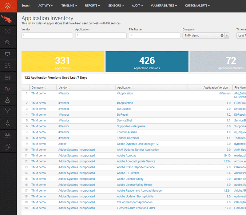The height and width of the screenshot is (215, 246).
Task: Open the Investigate magnifier sidebar icon
Action: pos(7,43)
